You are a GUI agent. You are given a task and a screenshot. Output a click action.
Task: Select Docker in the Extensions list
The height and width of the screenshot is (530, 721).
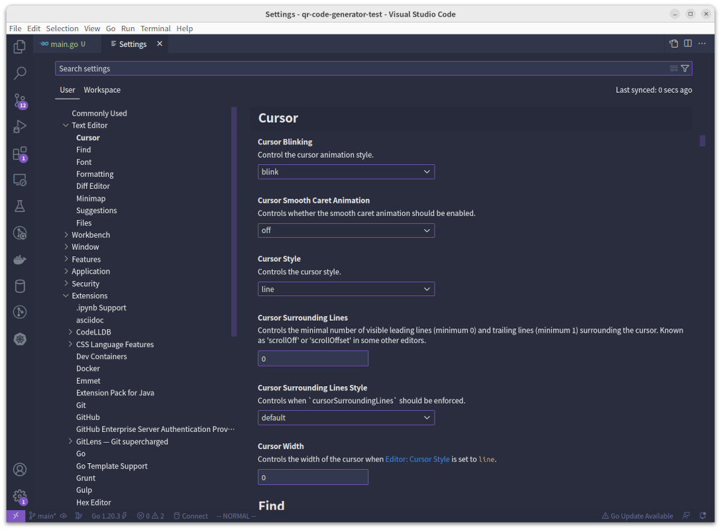coord(88,368)
